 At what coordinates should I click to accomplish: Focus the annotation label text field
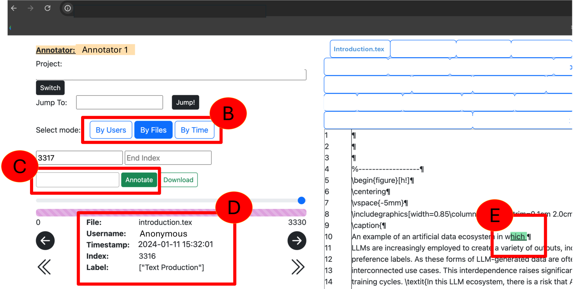78,180
